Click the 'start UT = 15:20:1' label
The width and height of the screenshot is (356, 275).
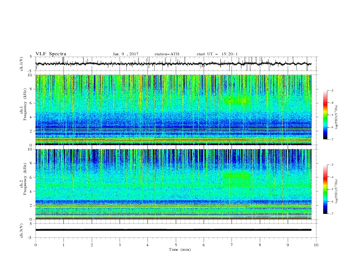[x=217, y=54]
